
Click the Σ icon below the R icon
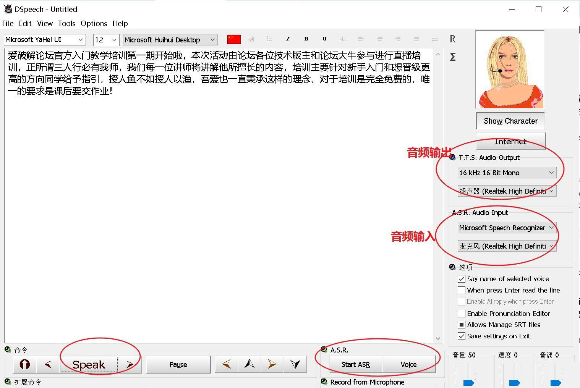coord(453,56)
